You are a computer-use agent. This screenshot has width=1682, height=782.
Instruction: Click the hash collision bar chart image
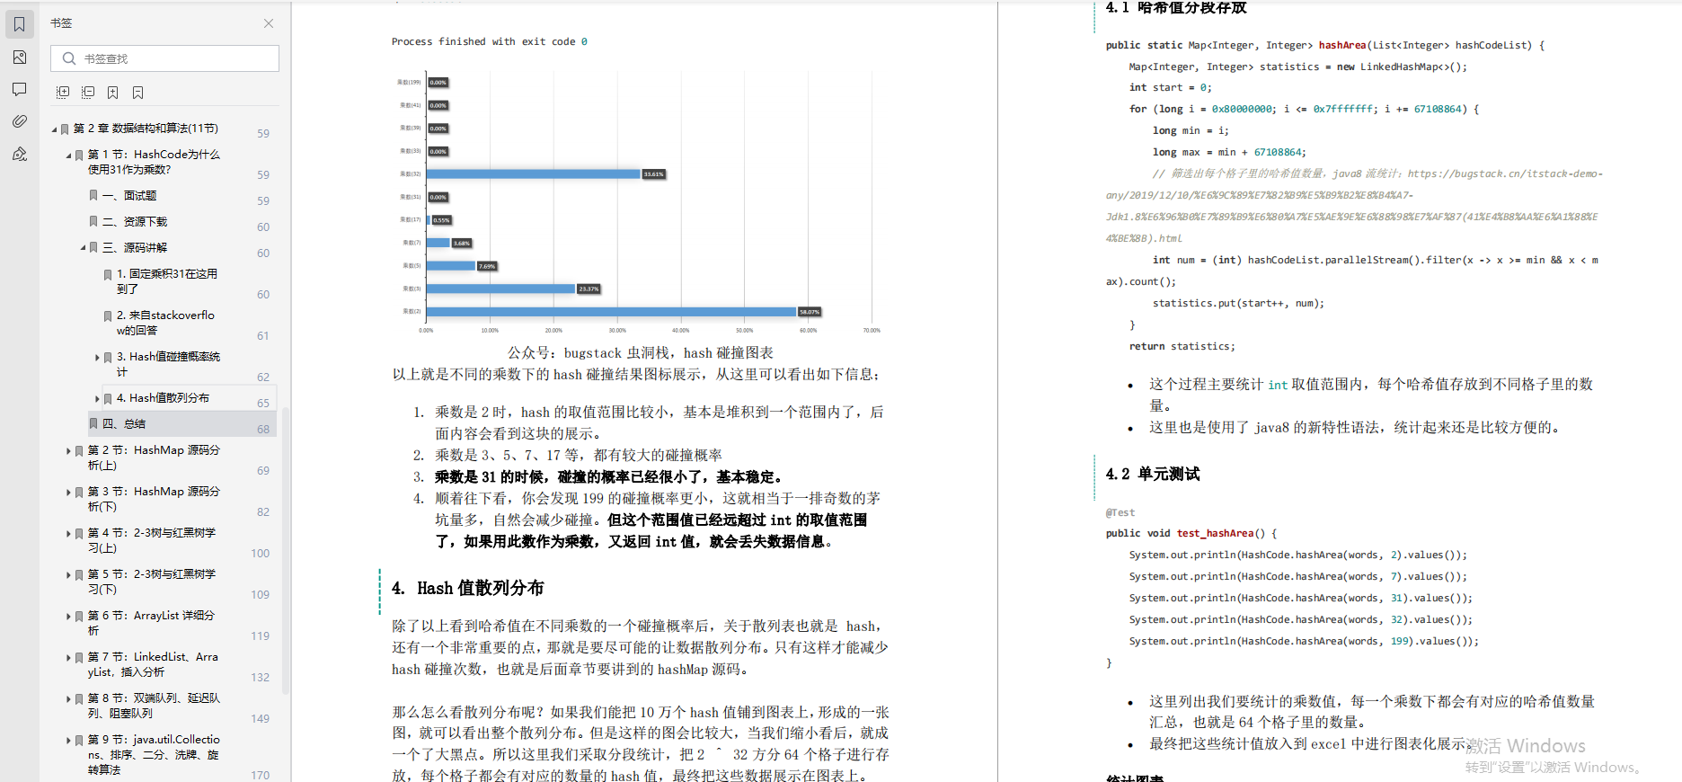tap(639, 203)
